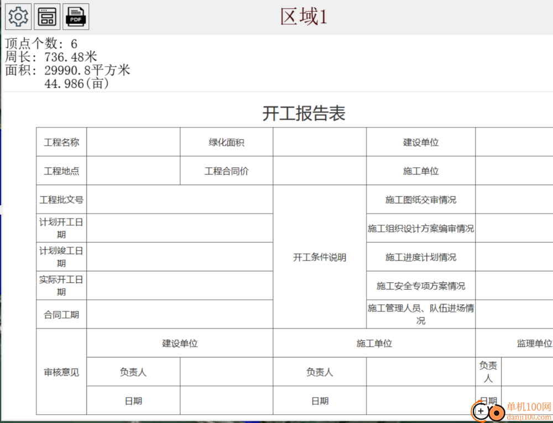Click the 计划竣工日期 label cell
553x423 pixels.
coord(61,257)
